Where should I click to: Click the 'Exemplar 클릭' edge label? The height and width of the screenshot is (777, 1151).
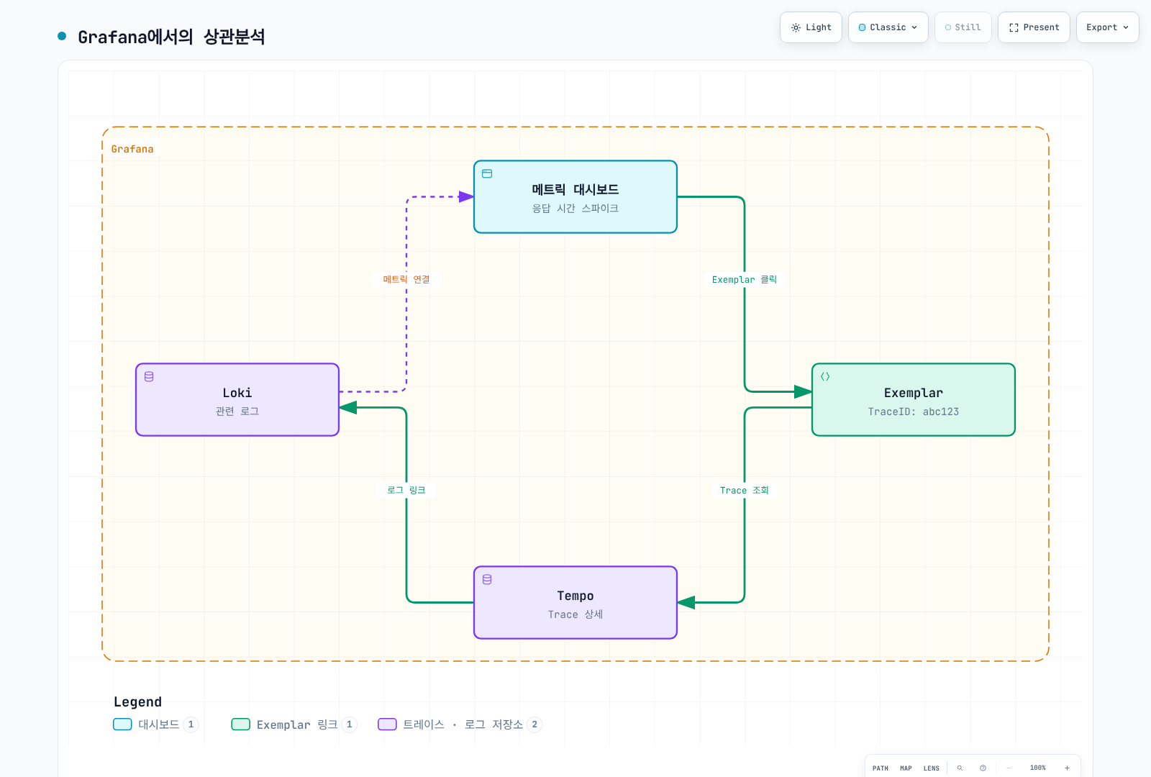(x=745, y=279)
